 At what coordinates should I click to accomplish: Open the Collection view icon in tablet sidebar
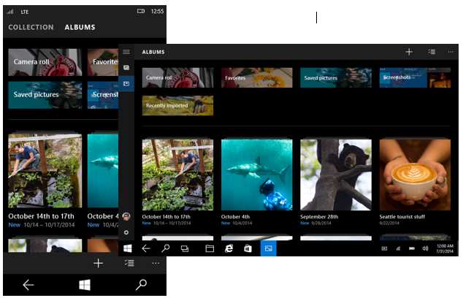pyautogui.click(x=126, y=68)
